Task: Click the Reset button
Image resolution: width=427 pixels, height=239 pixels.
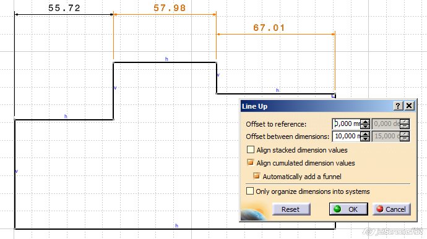Action: tap(291, 209)
